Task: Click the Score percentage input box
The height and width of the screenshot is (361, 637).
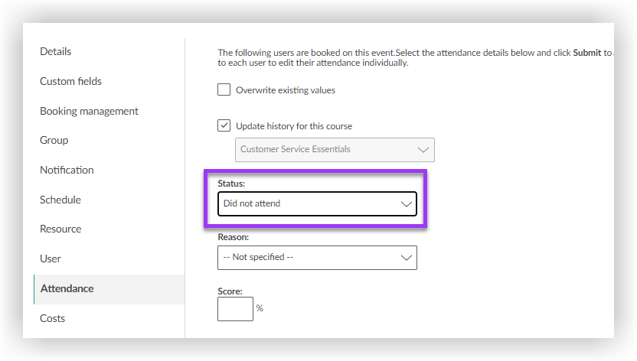Action: point(235,309)
